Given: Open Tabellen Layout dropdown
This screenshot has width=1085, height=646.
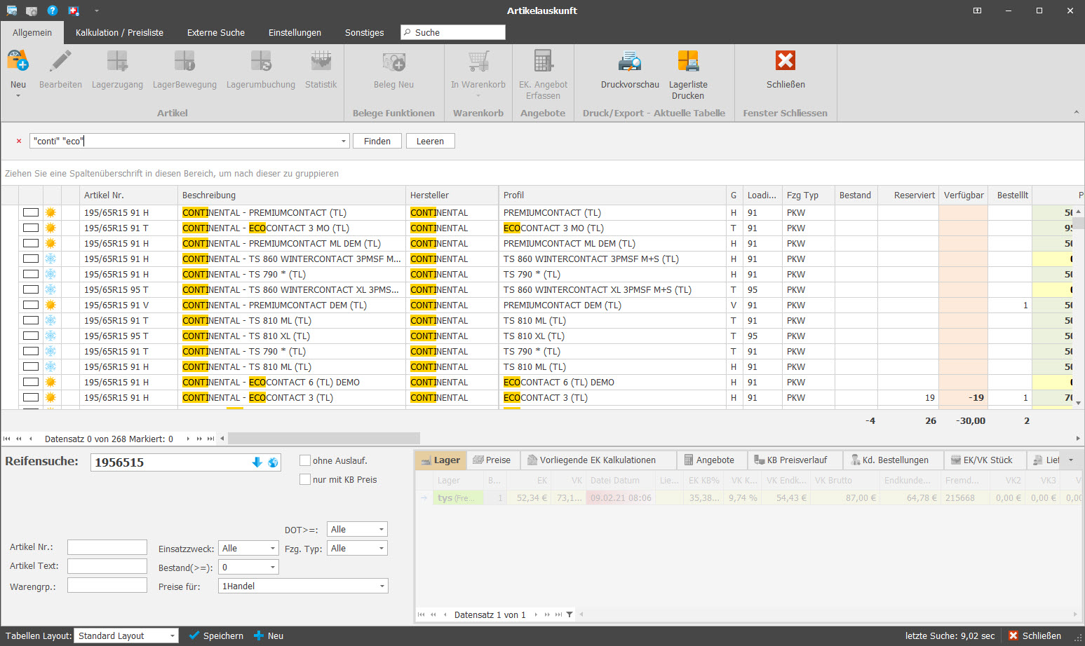Looking at the screenshot, I should point(172,635).
